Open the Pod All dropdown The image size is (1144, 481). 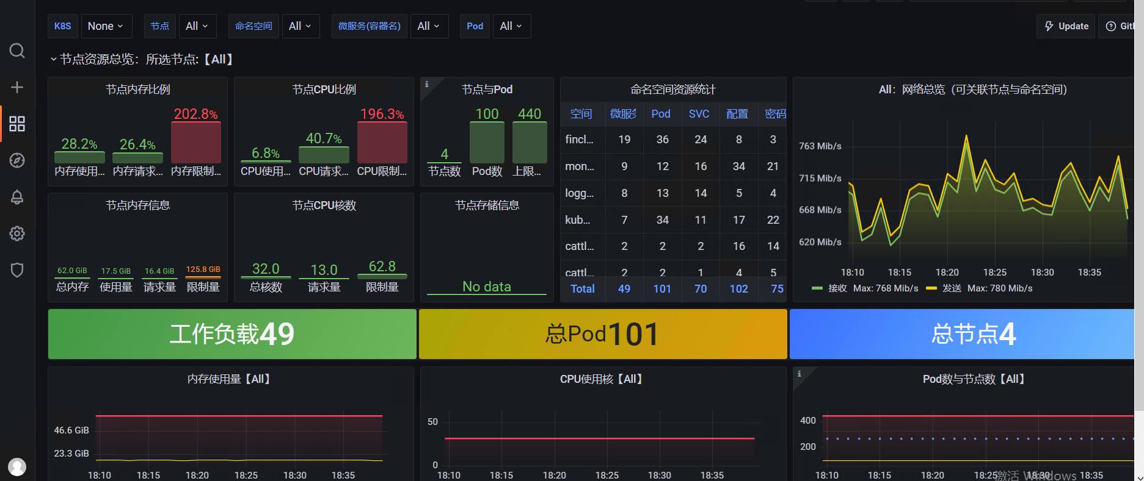(511, 26)
